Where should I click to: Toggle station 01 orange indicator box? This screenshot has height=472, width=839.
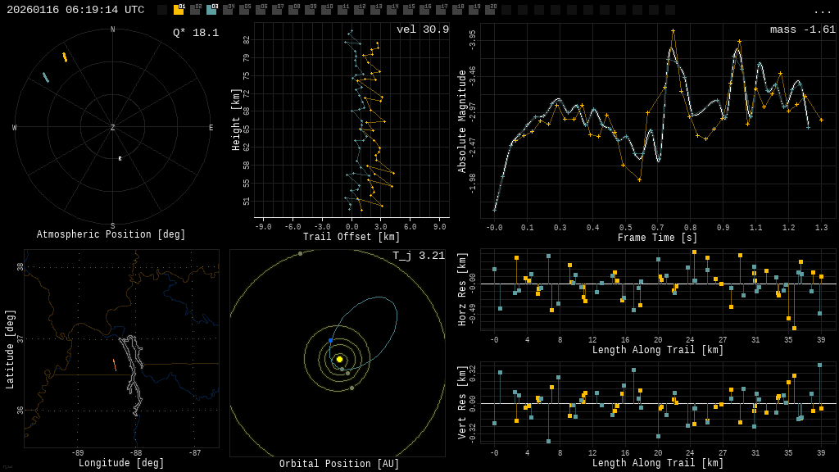179,10
